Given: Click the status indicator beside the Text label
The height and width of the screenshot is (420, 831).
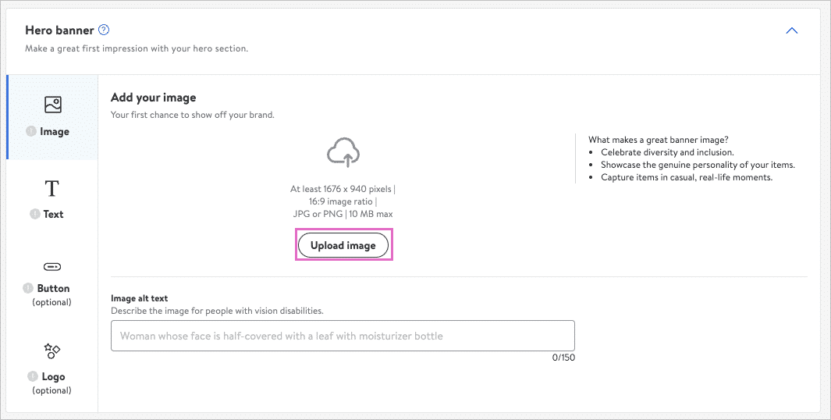Looking at the screenshot, I should point(34,214).
